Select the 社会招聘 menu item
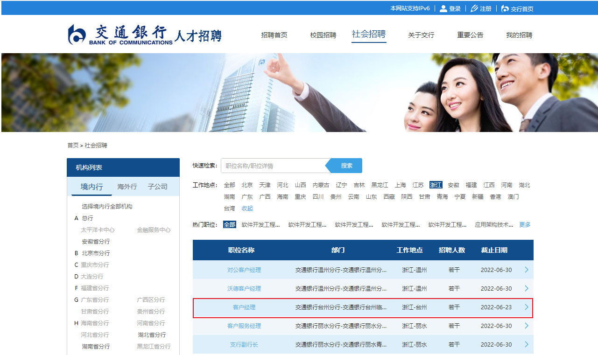 point(369,34)
